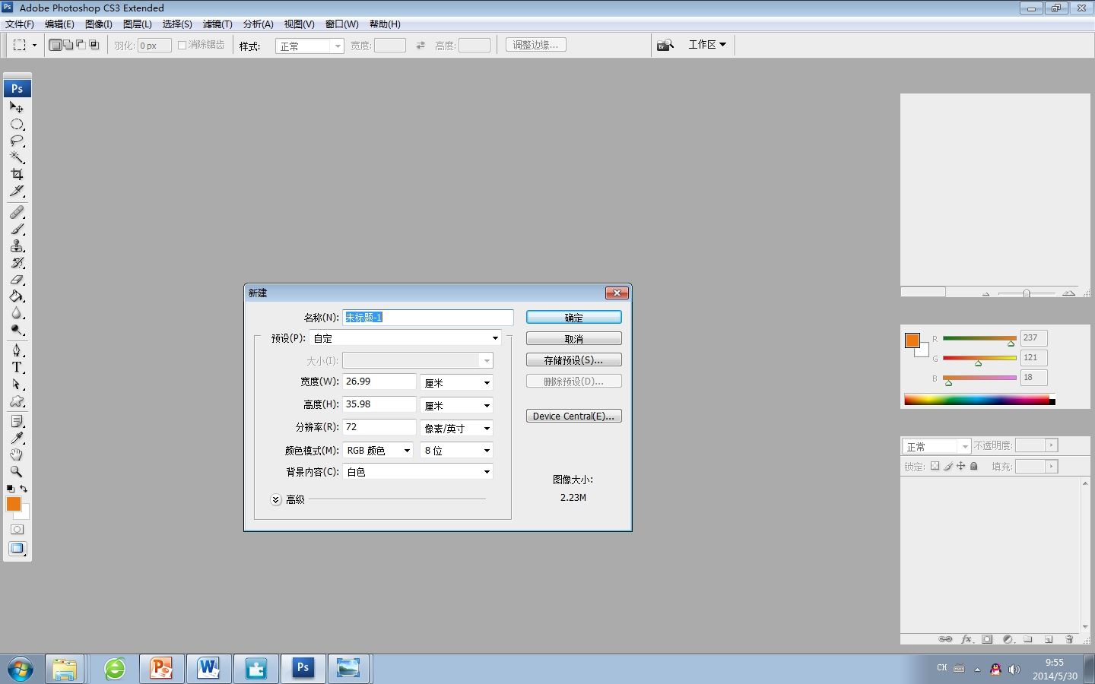
Task: Expand the 高级 advanced options
Action: click(x=276, y=499)
